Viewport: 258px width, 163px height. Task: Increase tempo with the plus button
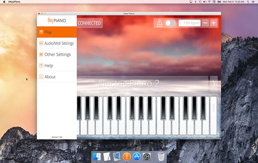[214, 23]
